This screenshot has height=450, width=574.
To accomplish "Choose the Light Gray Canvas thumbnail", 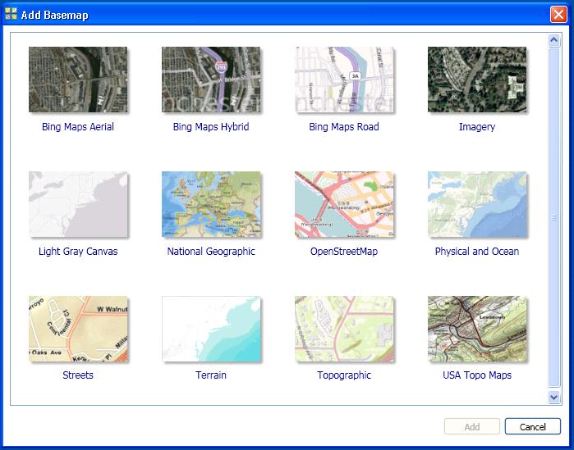I will pos(78,204).
